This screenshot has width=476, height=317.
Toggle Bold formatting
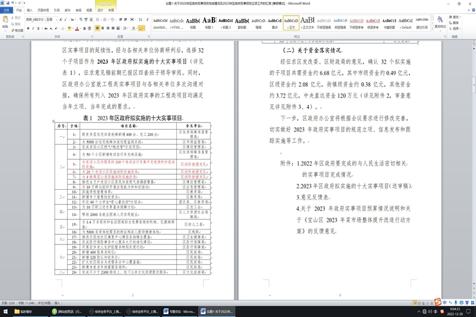click(x=28, y=29)
